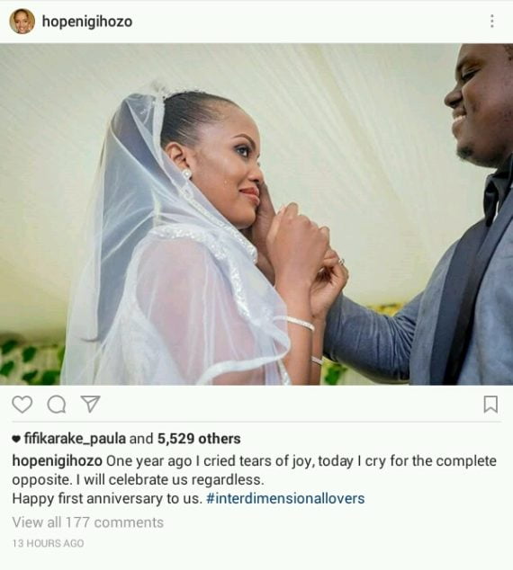
Task: Click the caption text starting 'One year ago'
Action: coord(255,470)
